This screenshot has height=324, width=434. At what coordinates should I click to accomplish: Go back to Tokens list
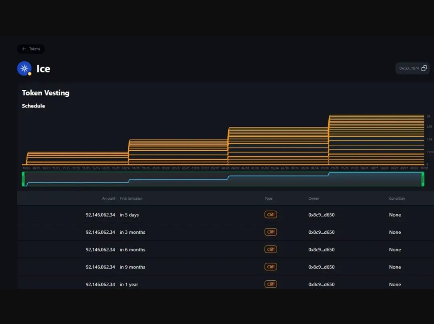(x=31, y=49)
